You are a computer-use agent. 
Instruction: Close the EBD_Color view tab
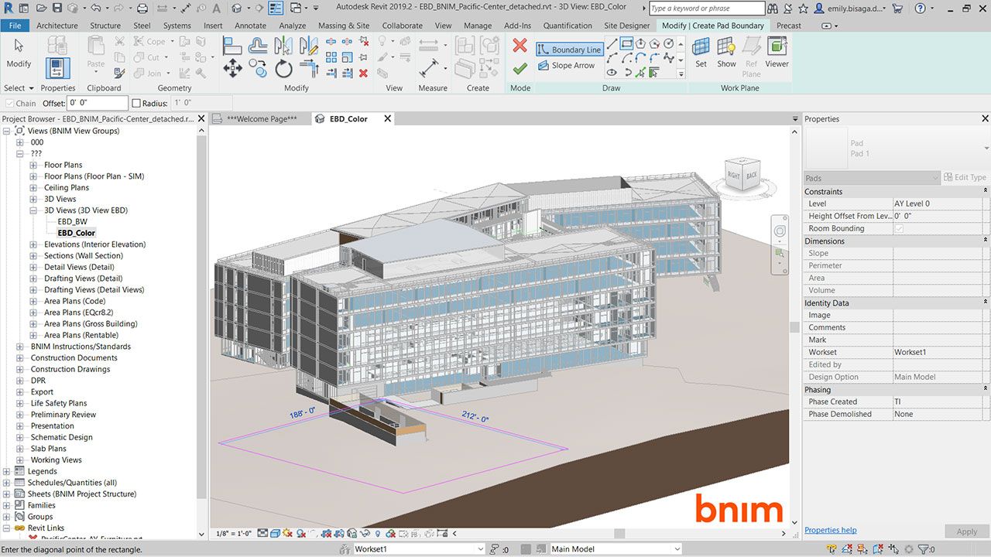387,119
